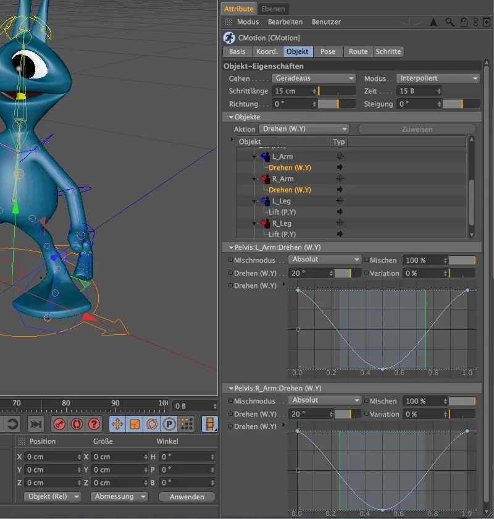Image resolution: width=494 pixels, height=519 pixels.
Task: Enable the checkbox next to Mischmodus
Action: 232,260
